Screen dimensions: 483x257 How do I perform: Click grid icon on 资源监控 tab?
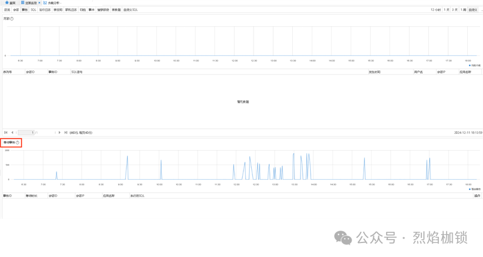click(x=23, y=2)
